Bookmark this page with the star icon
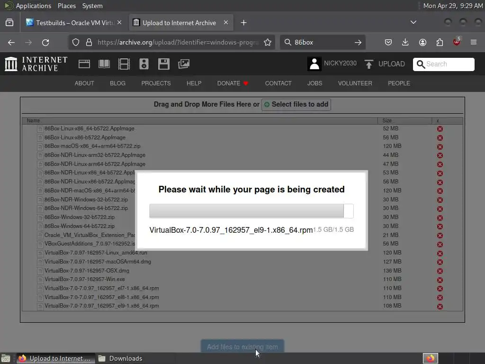 pos(268,42)
